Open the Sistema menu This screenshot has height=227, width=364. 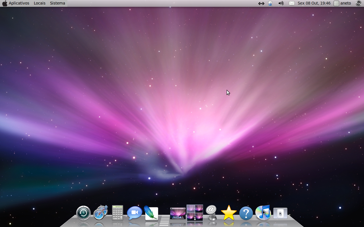click(57, 3)
